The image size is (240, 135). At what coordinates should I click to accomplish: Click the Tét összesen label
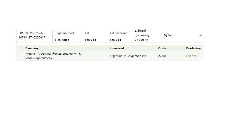pos(119,33)
